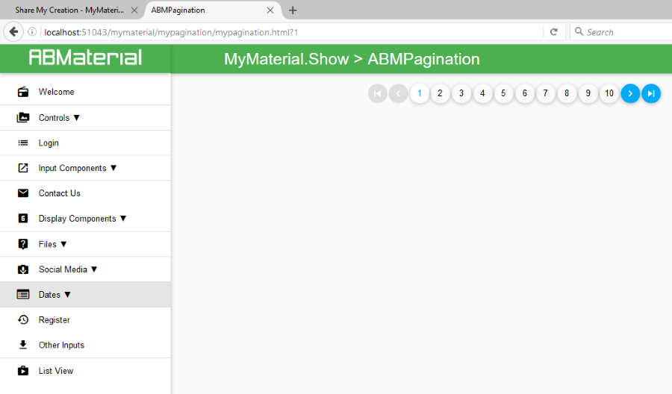
Task: Open a new browser tab
Action: pyautogui.click(x=293, y=10)
